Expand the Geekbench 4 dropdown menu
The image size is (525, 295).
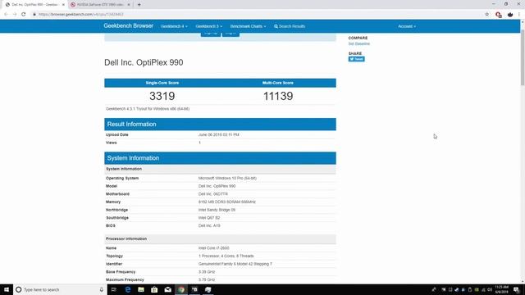click(x=174, y=26)
